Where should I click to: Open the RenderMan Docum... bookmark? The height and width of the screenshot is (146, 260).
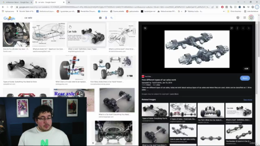pos(86,11)
